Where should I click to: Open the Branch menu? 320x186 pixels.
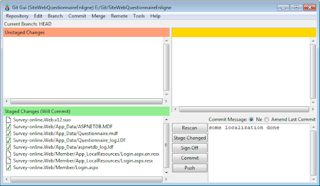click(x=55, y=16)
